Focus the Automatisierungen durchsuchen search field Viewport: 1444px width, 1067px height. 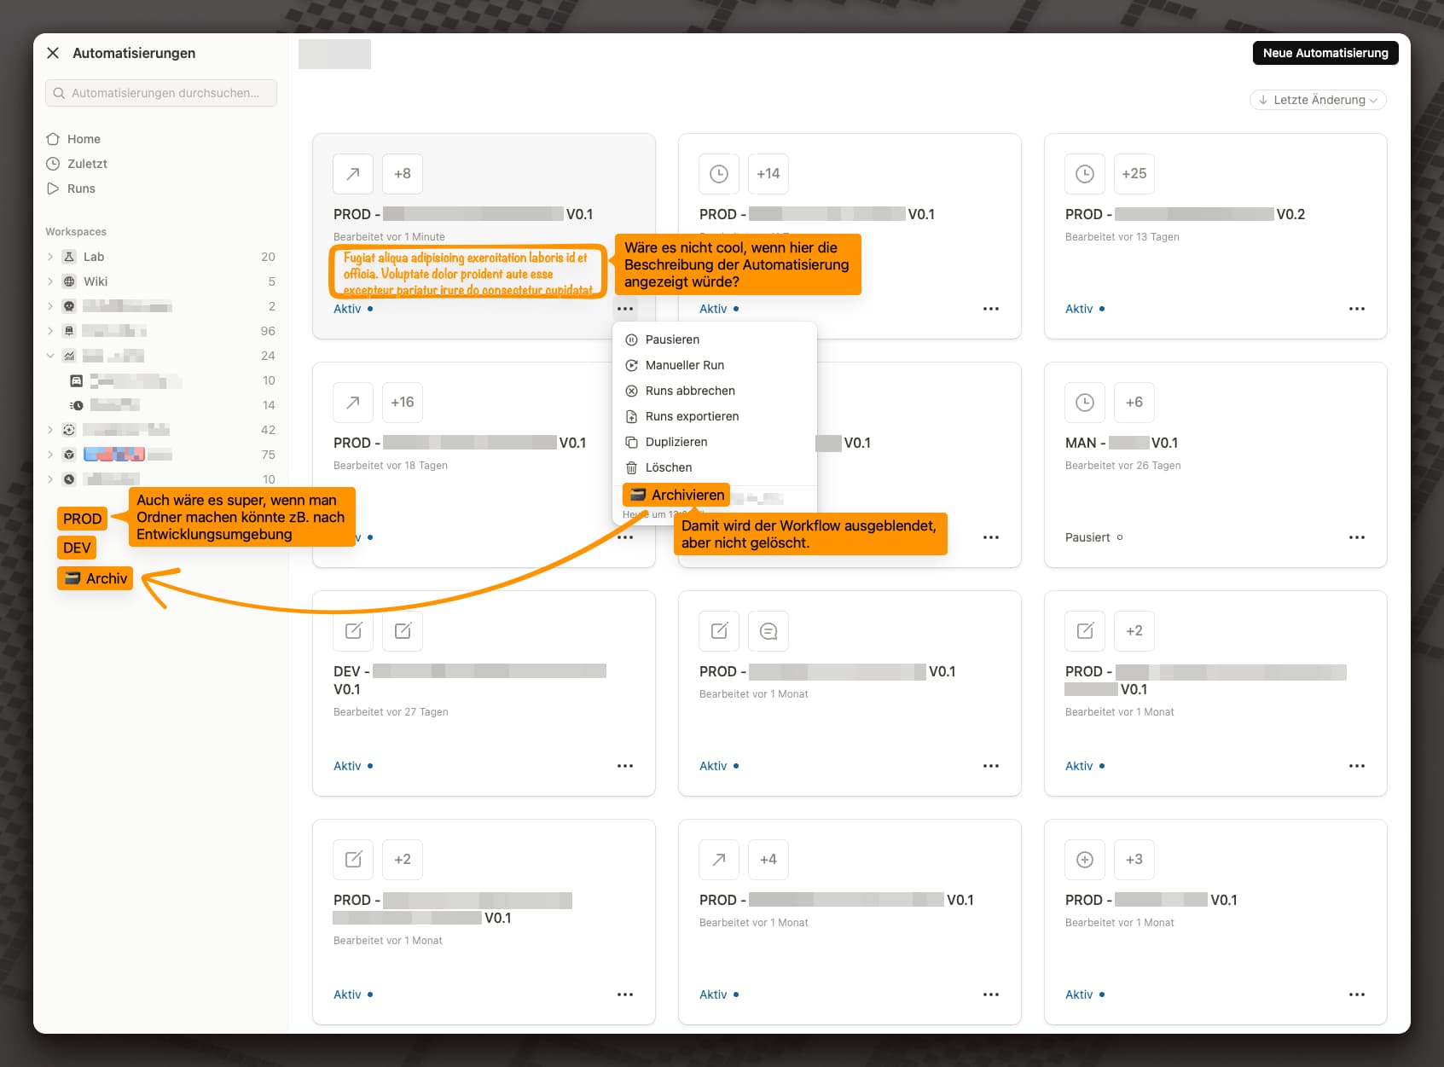point(162,93)
